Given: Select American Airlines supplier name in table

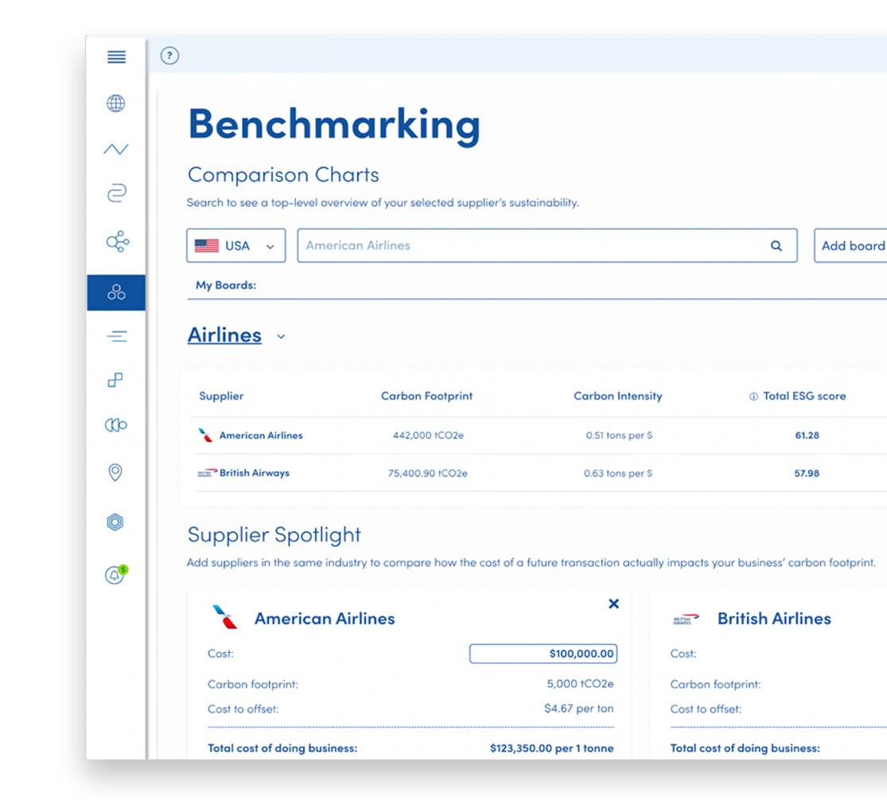Looking at the screenshot, I should (261, 435).
